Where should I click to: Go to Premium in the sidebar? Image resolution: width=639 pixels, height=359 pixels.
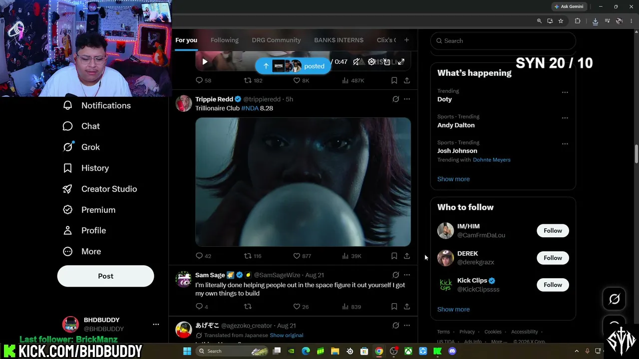pyautogui.click(x=89, y=210)
